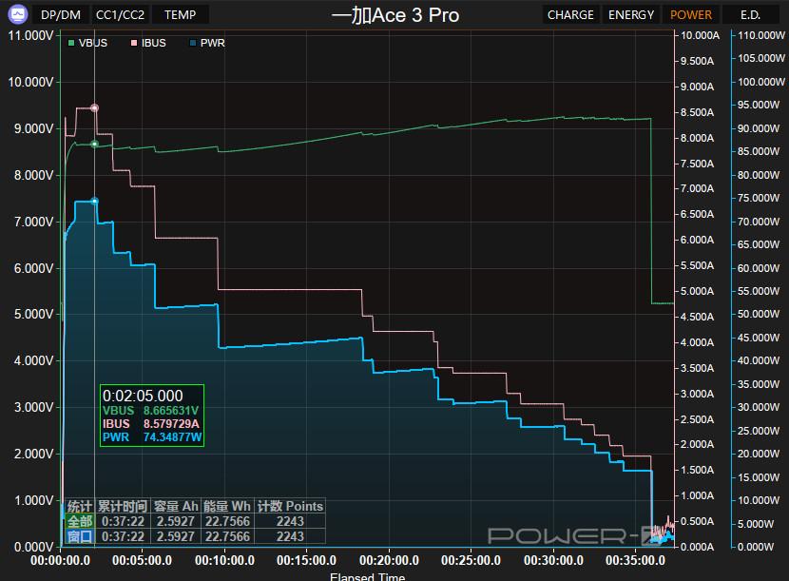
Task: Toggle PWR series in the legend
Action: pos(207,44)
